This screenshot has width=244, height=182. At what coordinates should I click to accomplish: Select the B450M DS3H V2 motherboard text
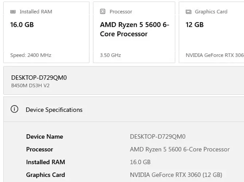pyautogui.click(x=30, y=86)
